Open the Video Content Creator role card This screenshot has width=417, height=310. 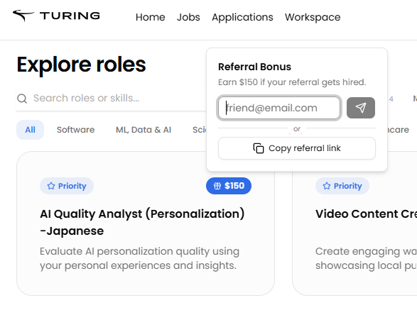pyautogui.click(x=354, y=223)
